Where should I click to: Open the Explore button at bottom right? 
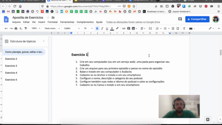point(208,119)
